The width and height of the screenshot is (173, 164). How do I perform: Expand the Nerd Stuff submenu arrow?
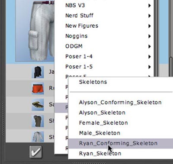(x=150, y=16)
